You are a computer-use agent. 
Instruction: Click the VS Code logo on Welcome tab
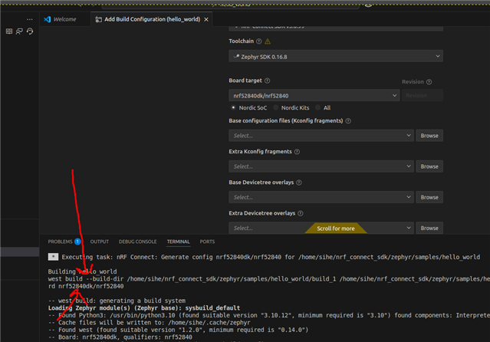point(48,19)
